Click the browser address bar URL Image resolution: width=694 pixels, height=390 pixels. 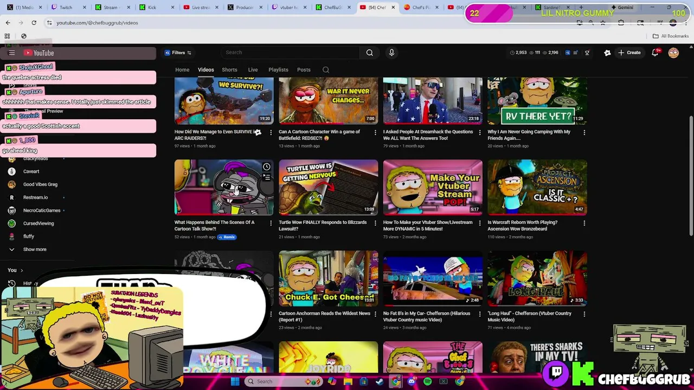(x=97, y=23)
